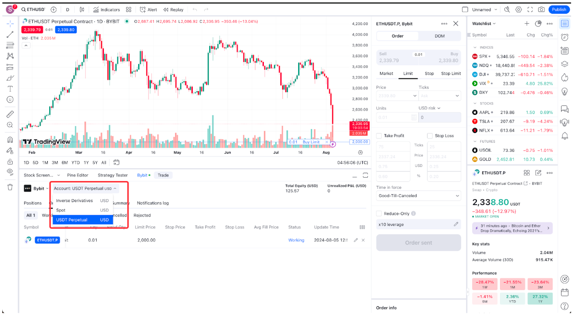Select the Market order tab
Viewport: 577px width, 320px height.
click(x=386, y=73)
